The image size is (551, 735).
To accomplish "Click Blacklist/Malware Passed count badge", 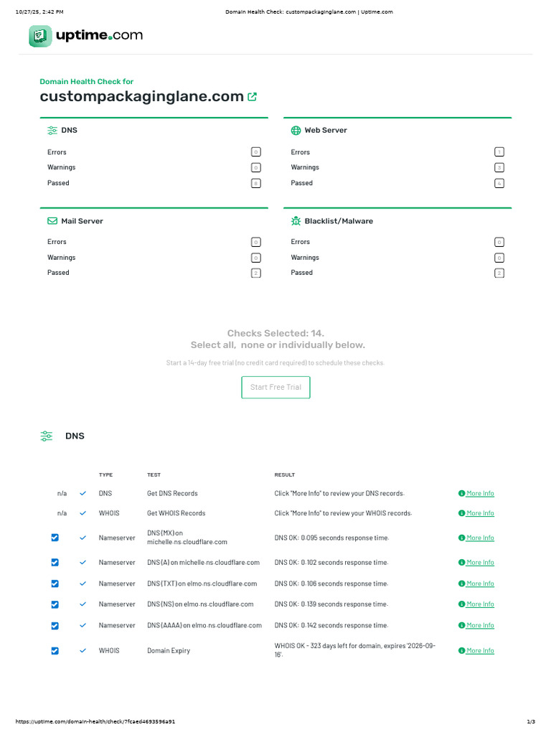I will pos(499,273).
